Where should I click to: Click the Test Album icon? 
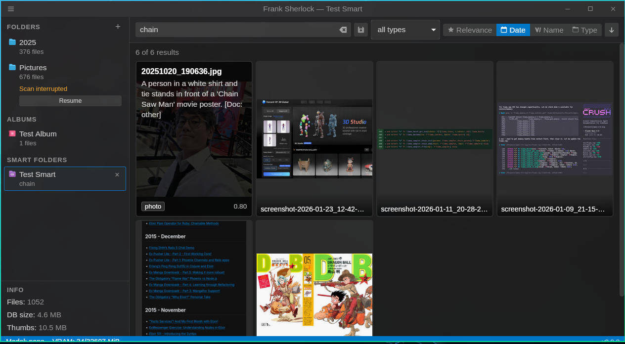[12, 134]
